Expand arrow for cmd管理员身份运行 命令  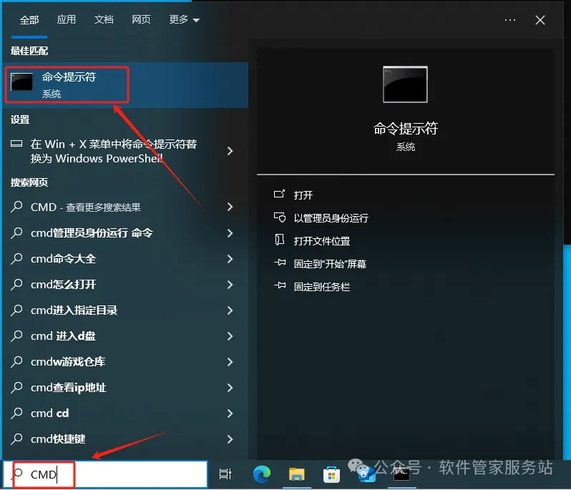point(230,233)
